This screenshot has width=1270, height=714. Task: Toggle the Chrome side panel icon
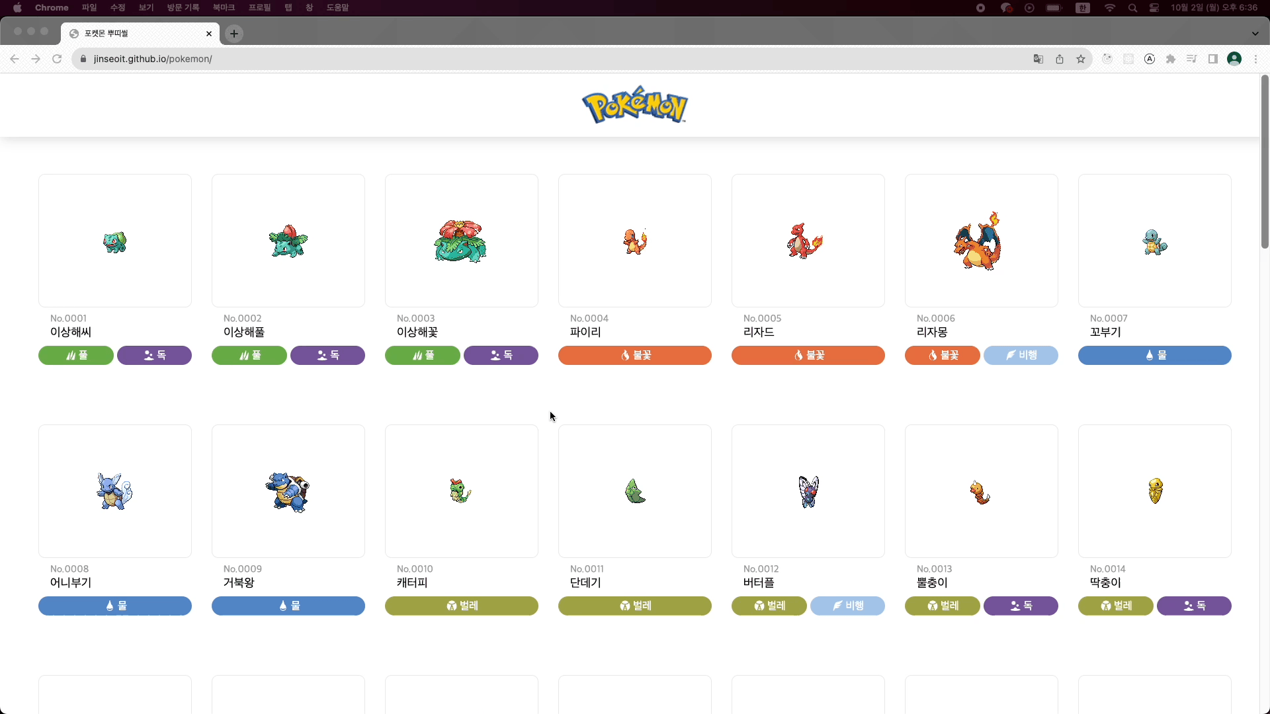tap(1213, 59)
